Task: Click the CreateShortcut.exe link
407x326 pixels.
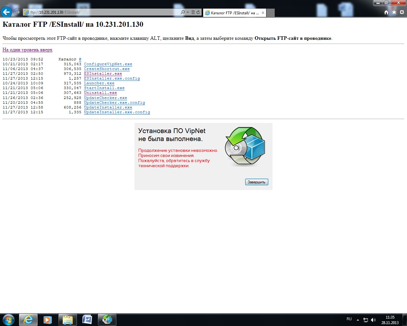Action: [x=107, y=69]
